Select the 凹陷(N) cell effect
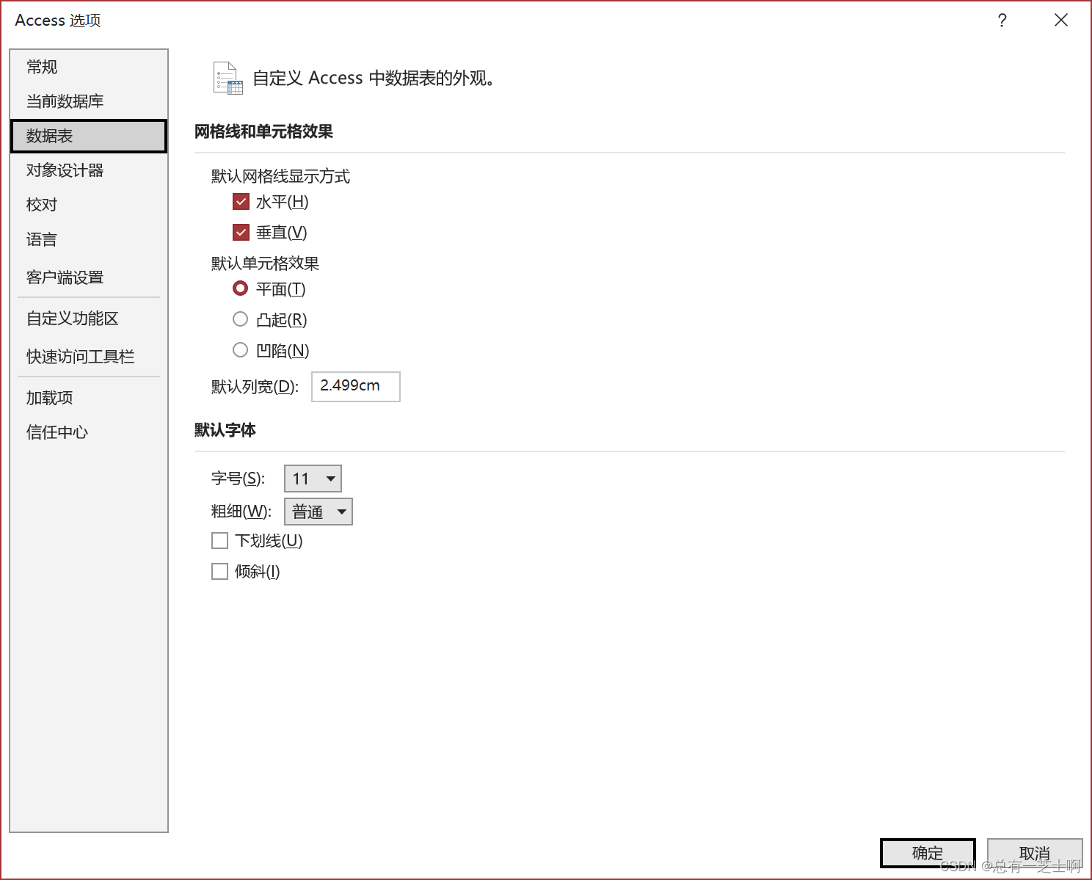1092x880 pixels. click(240, 350)
